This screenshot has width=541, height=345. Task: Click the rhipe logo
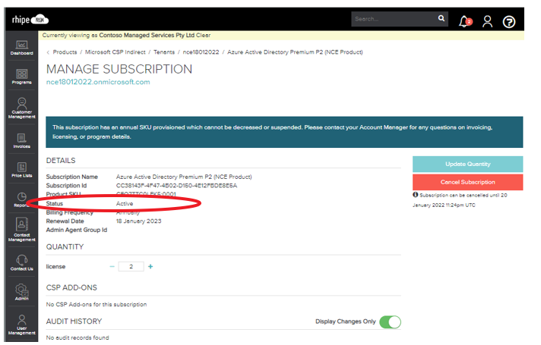click(x=30, y=20)
